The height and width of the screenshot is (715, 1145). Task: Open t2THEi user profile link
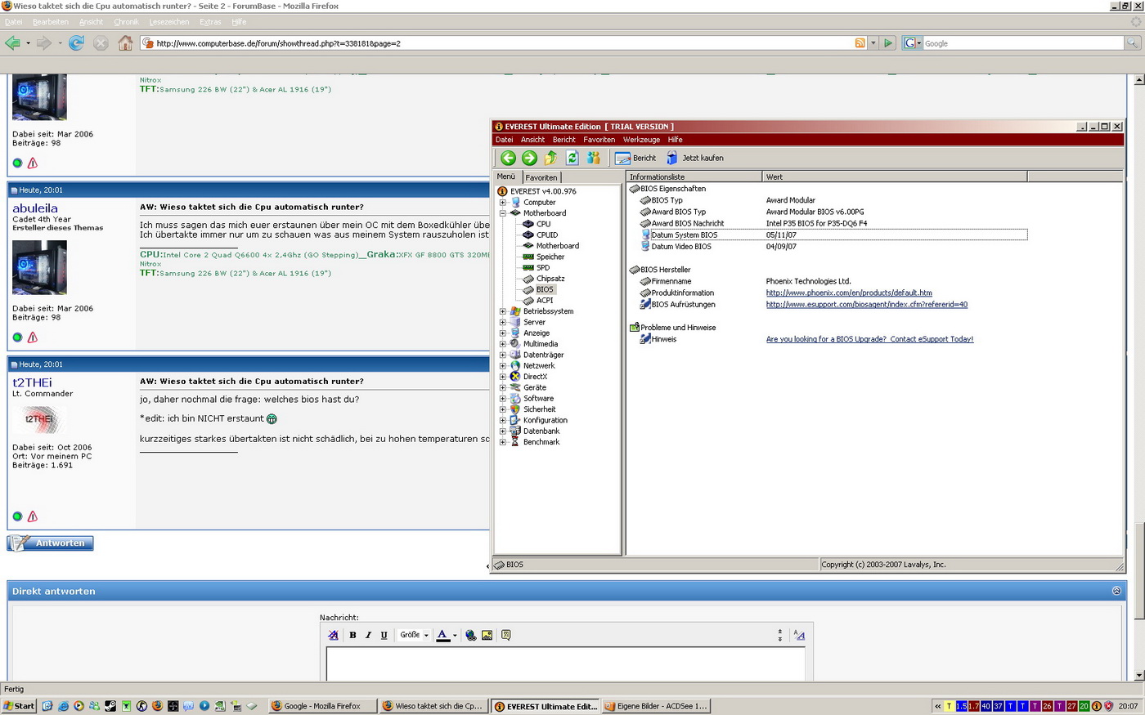pyautogui.click(x=32, y=382)
